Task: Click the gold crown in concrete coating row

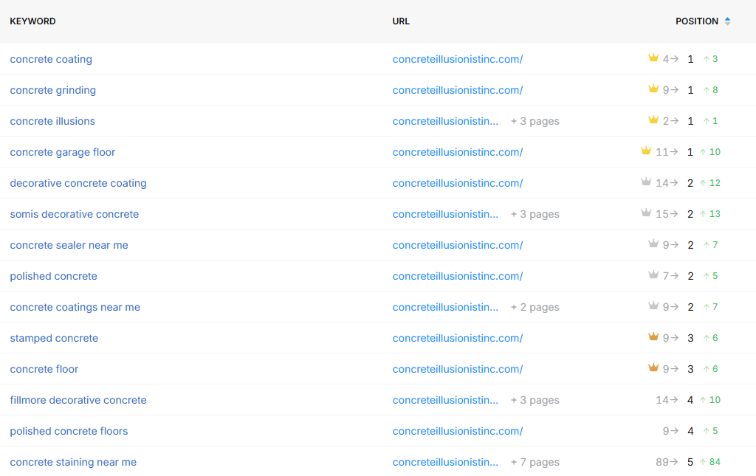Action: point(653,58)
